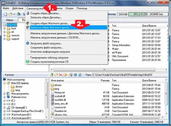Expand the Мои документы tree node
The image size is (171, 126).
(5, 94)
